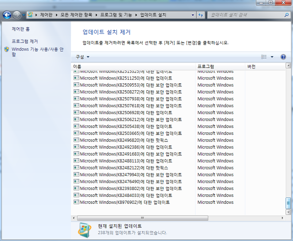Open the 구성 dropdown menu
This screenshot has height=241, width=293.
(82, 57)
